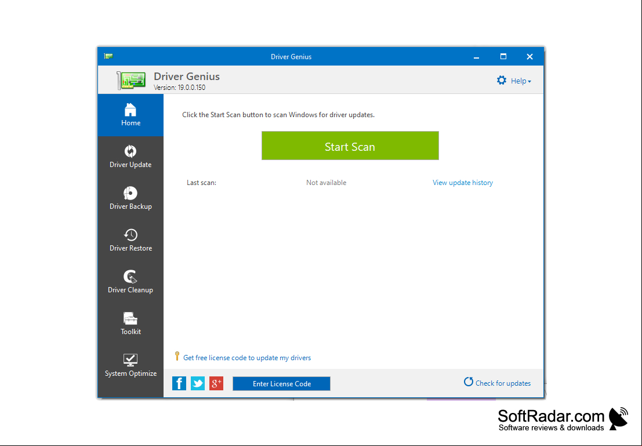Image resolution: width=642 pixels, height=446 pixels.
Task: Minimize the Driver Genius window
Action: (x=476, y=57)
